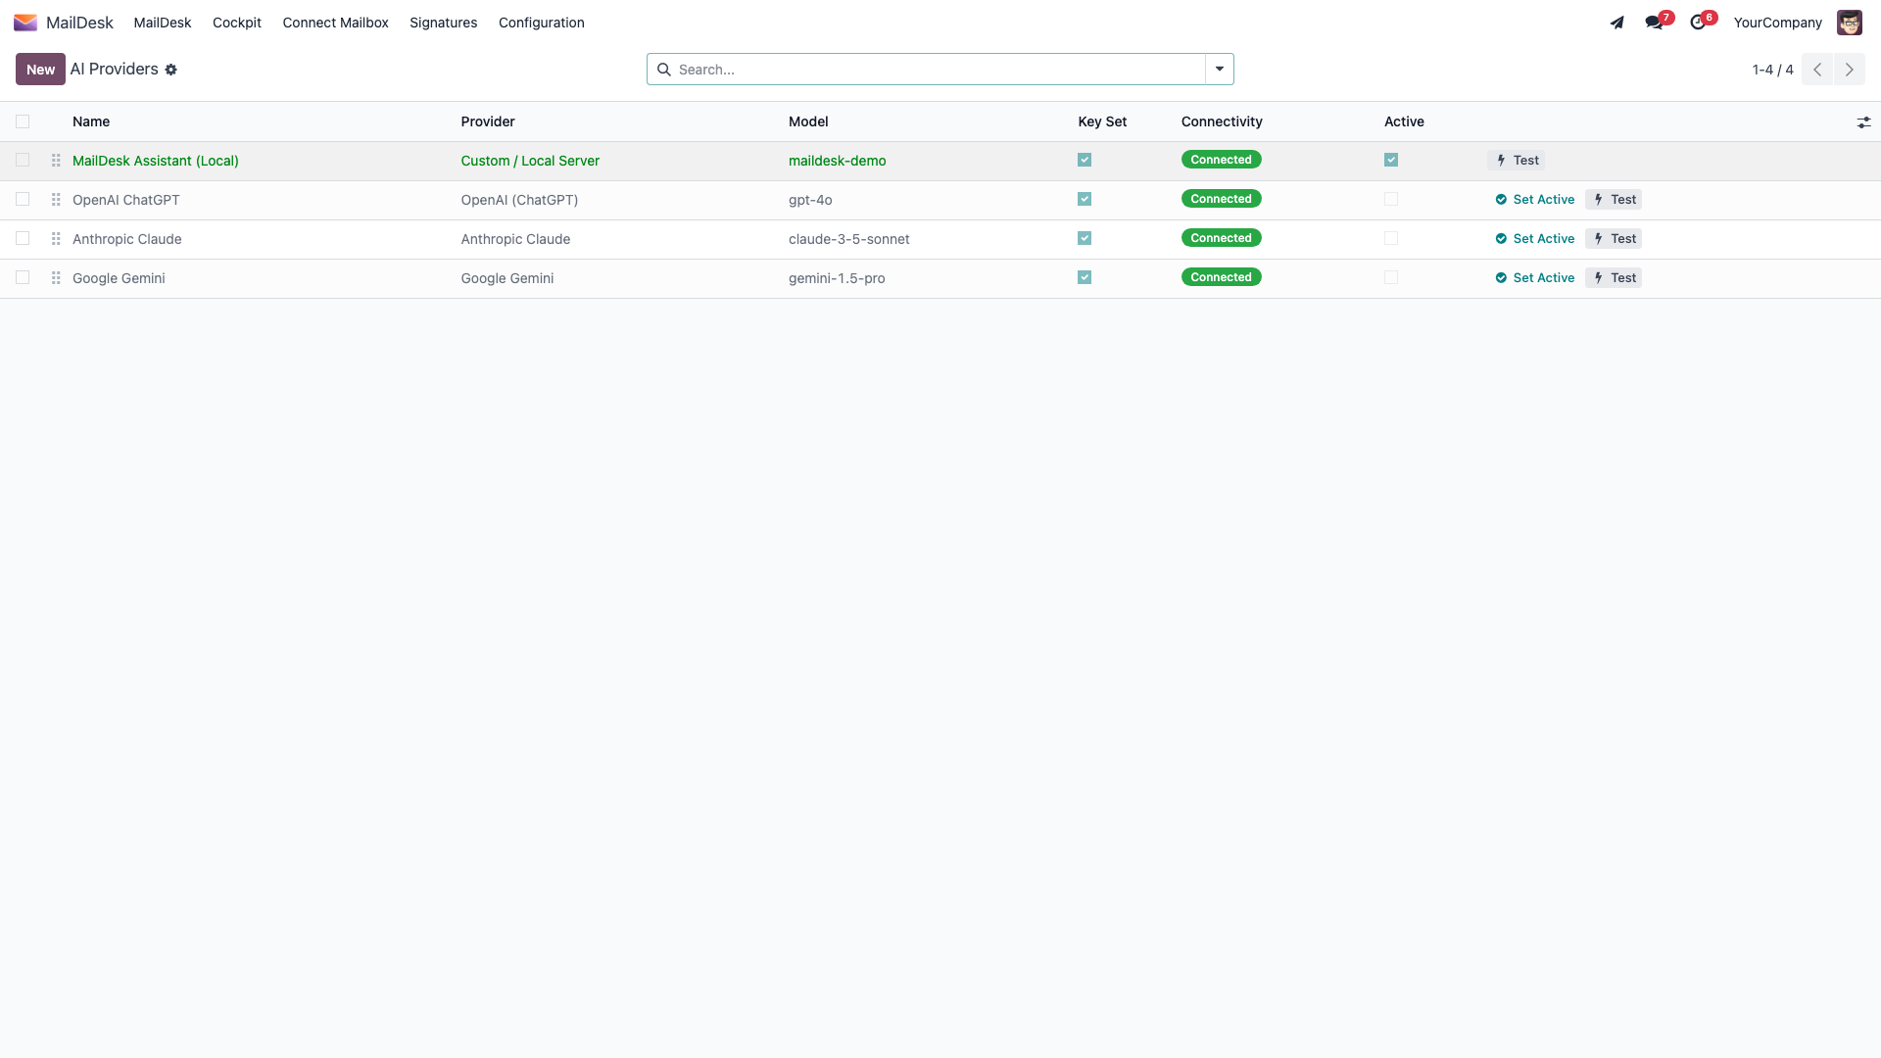Test the MailDesk Assistant (Local) connection
This screenshot has width=1881, height=1058.
pyautogui.click(x=1517, y=161)
